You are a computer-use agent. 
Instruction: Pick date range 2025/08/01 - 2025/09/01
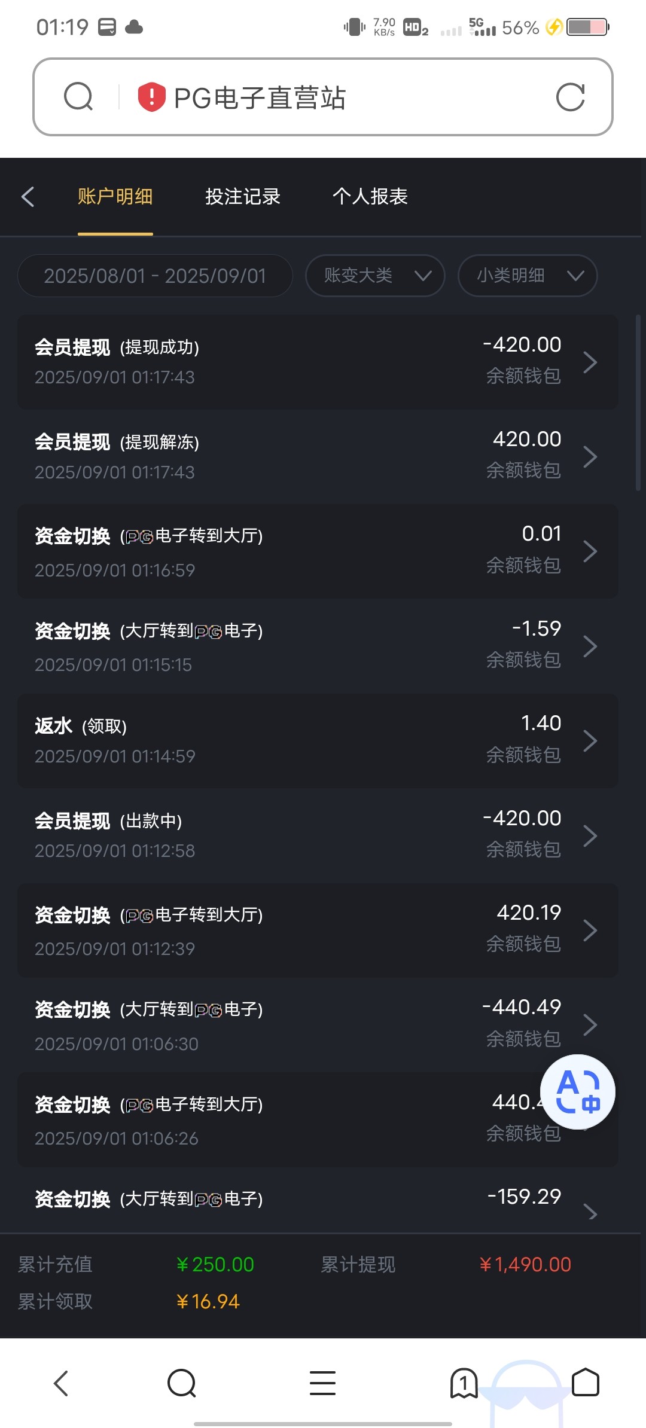155,276
